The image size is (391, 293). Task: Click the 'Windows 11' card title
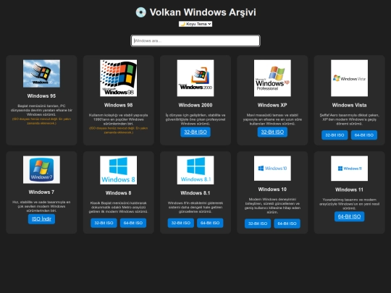349,190
